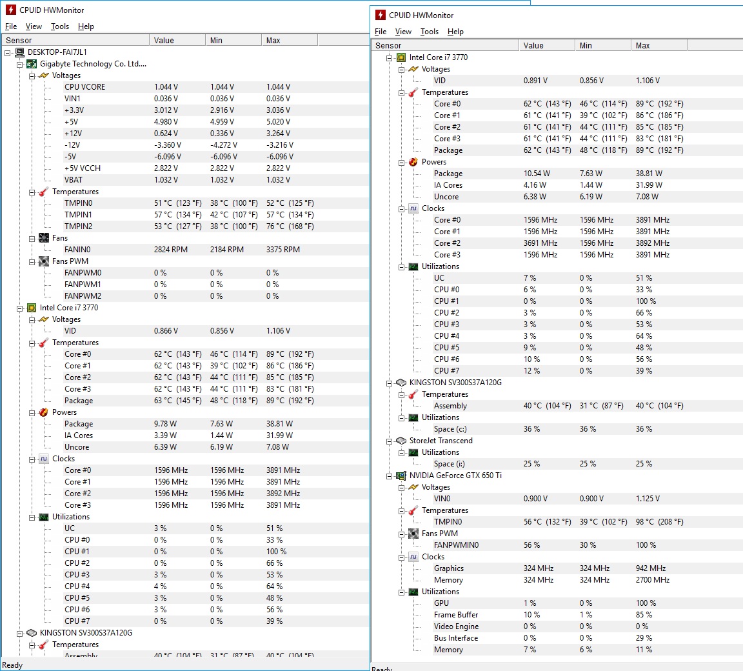Click the Voltages icon under Gigabyte in left window
This screenshot has height=671, width=743.
point(44,75)
